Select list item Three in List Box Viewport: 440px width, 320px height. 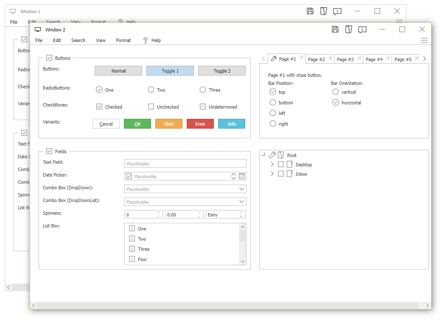pyautogui.click(x=182, y=249)
